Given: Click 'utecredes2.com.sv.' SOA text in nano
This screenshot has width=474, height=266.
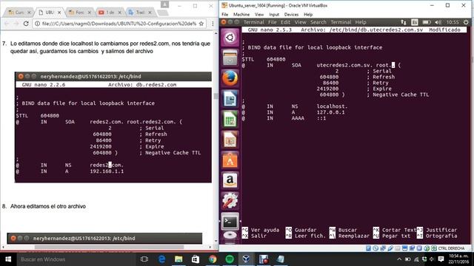Looking at the screenshot, I should (344, 65).
